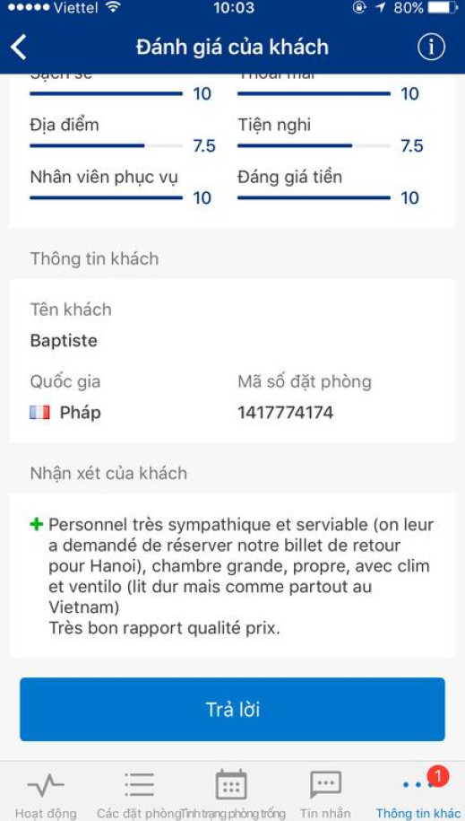465x821 pixels.
Task: Tap the red notification badge
Action: 438,776
